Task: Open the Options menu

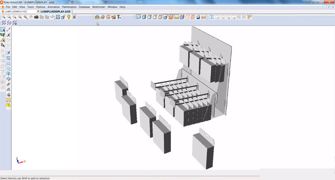Action: 41,7
